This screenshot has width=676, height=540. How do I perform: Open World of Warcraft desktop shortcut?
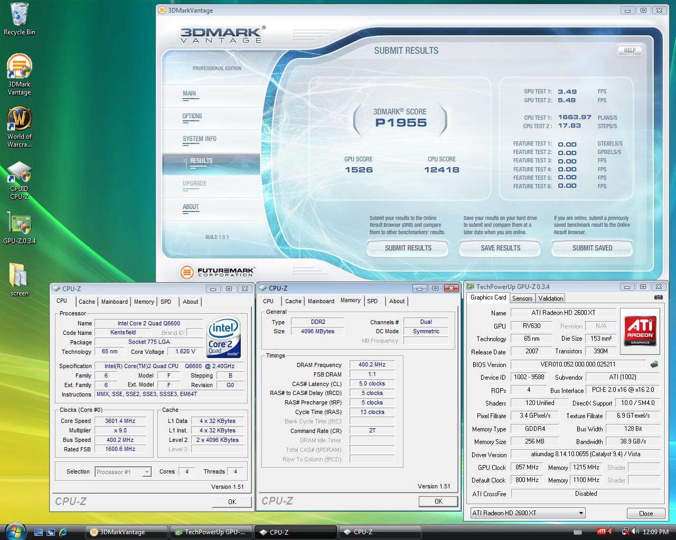point(20,127)
